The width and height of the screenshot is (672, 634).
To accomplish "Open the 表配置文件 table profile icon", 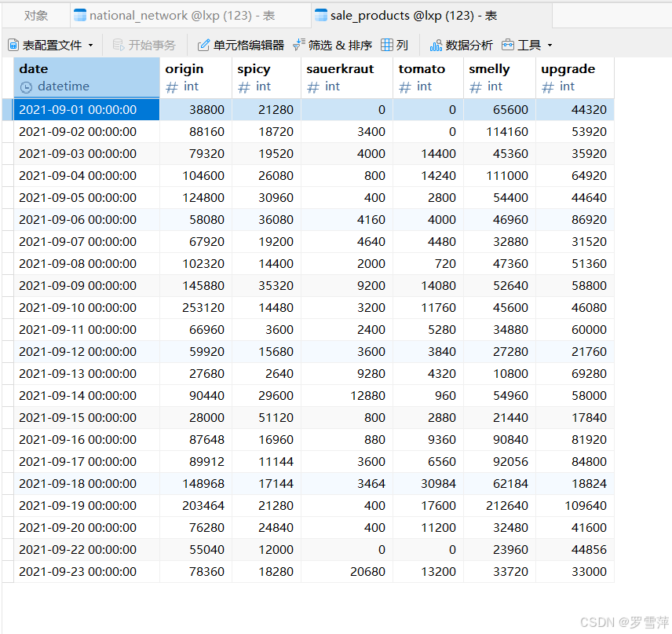I will point(13,45).
